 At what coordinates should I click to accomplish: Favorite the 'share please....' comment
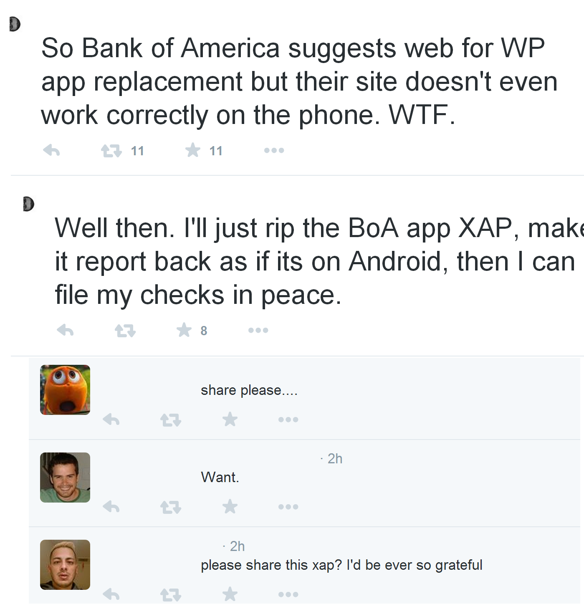tap(230, 419)
